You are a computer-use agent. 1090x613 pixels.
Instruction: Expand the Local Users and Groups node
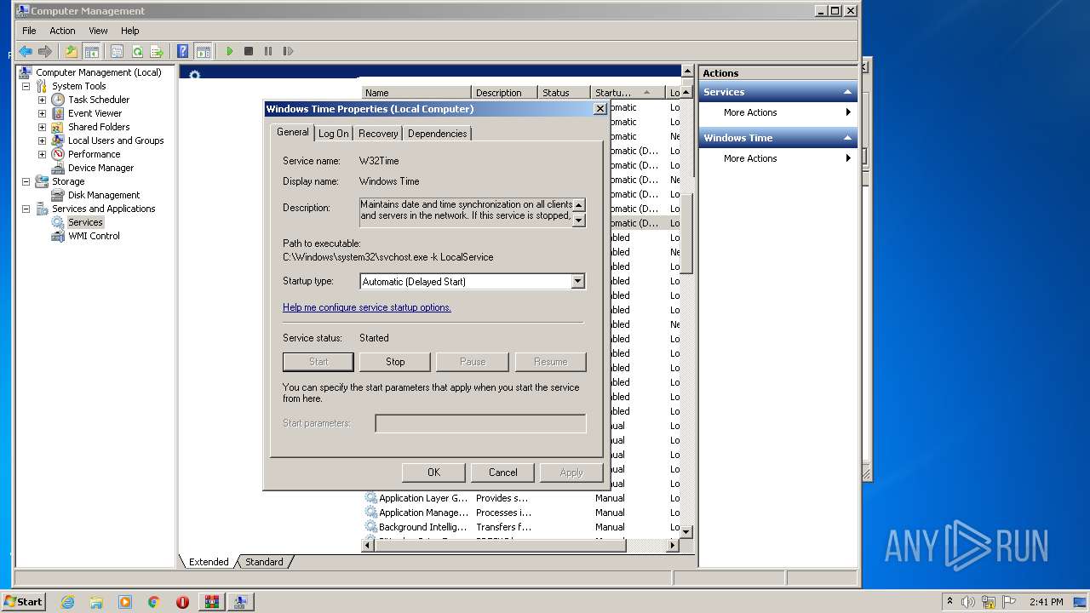tap(42, 140)
